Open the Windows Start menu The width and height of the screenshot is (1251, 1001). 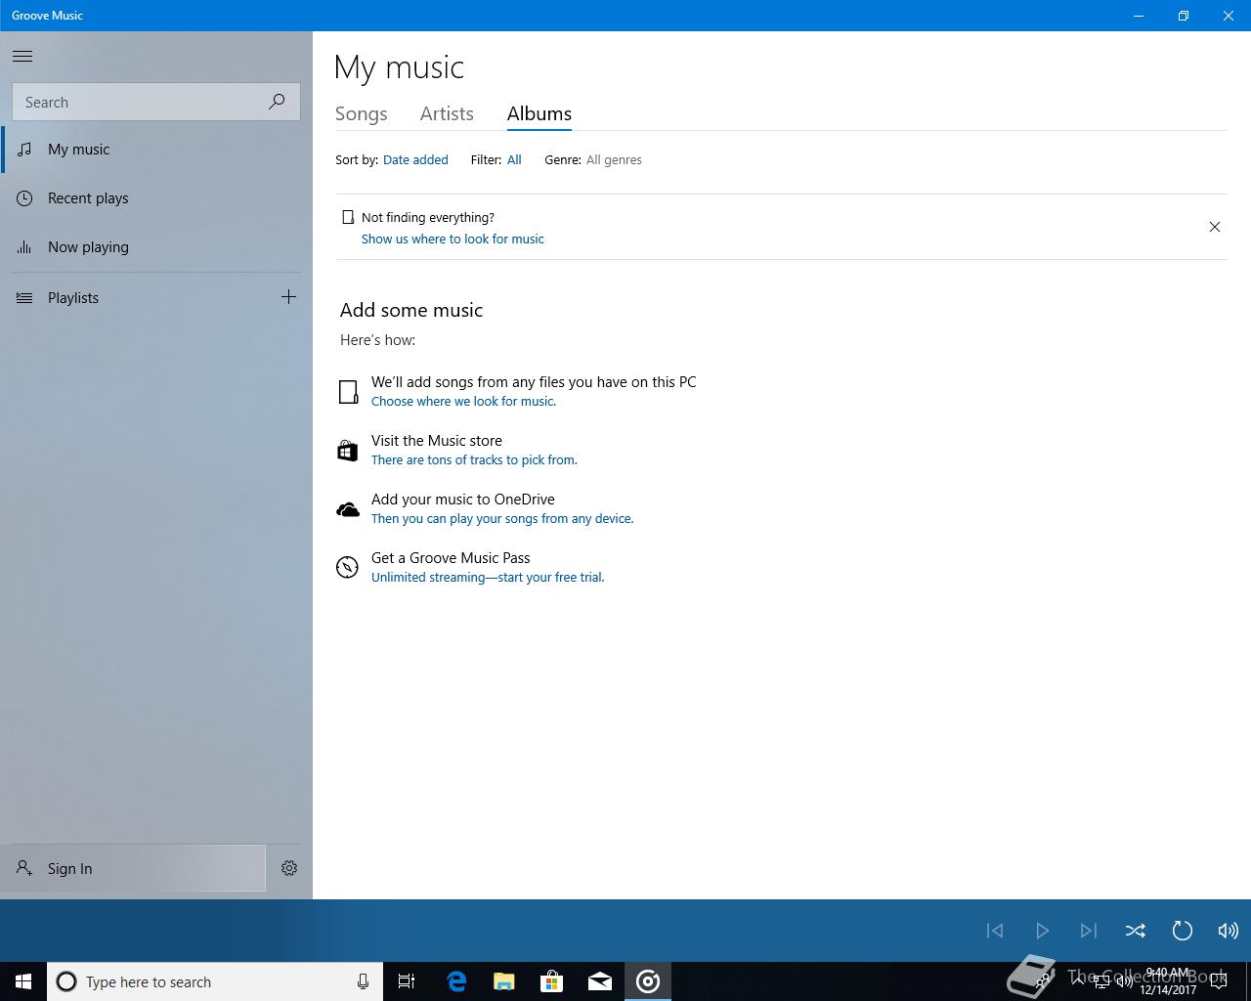click(x=23, y=981)
